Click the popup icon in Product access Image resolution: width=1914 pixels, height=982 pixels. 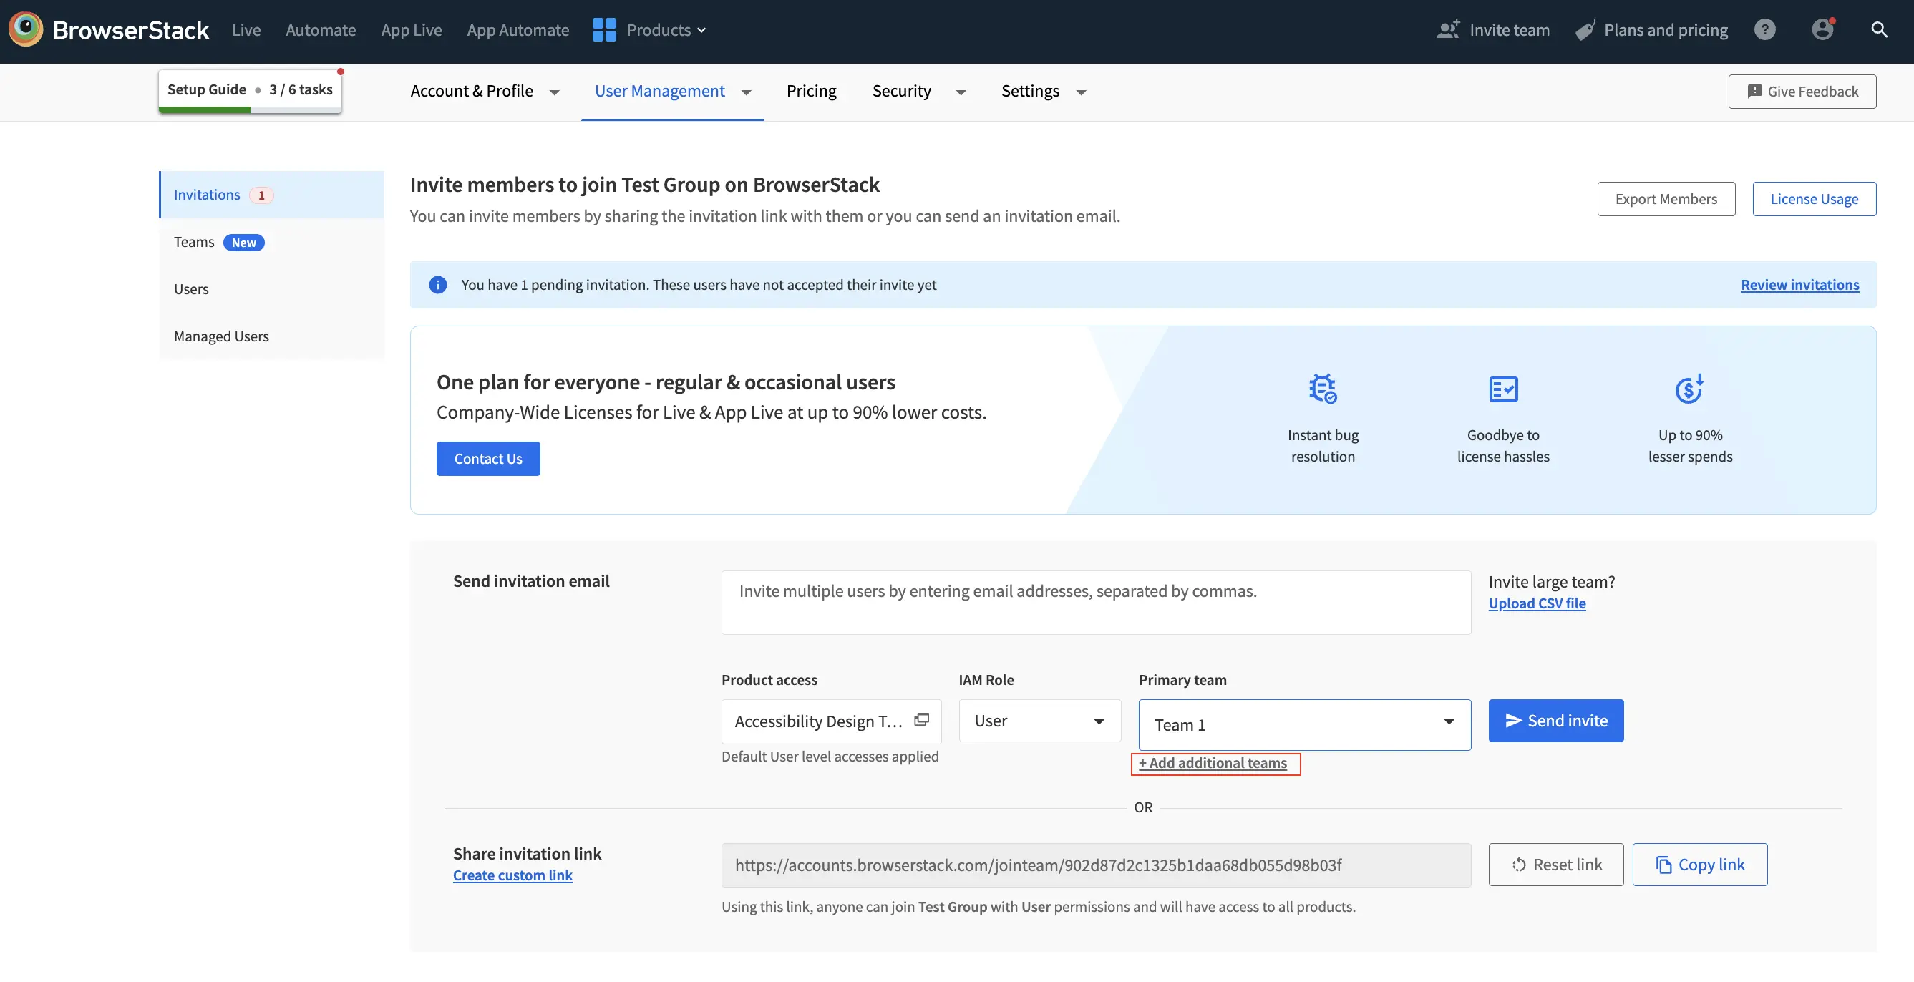[921, 719]
